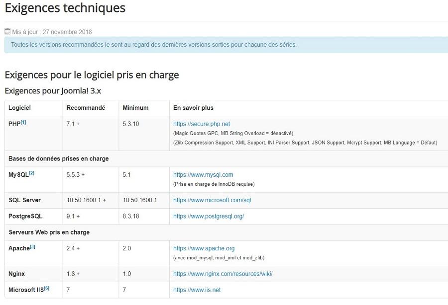Click the 'Minimum' column header
Image resolution: width=448 pixels, height=305 pixels.
point(135,108)
